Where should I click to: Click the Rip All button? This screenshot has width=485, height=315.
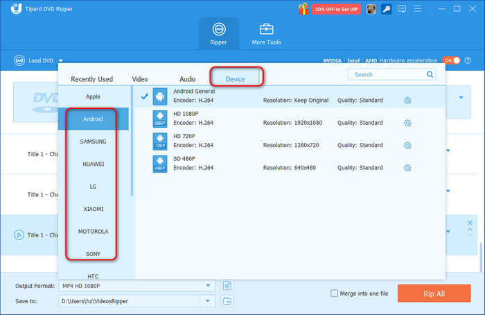click(x=434, y=293)
